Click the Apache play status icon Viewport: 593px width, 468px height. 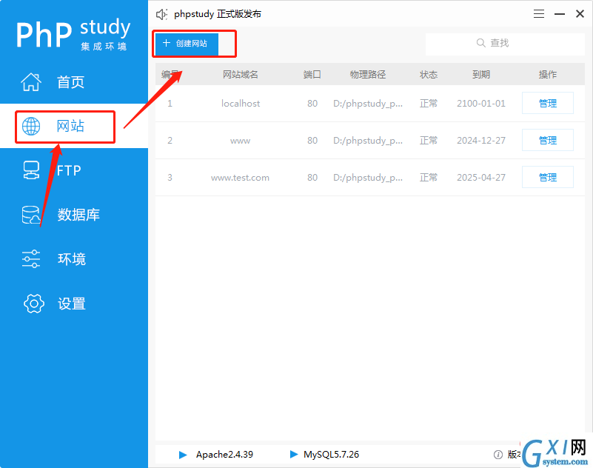coord(183,455)
